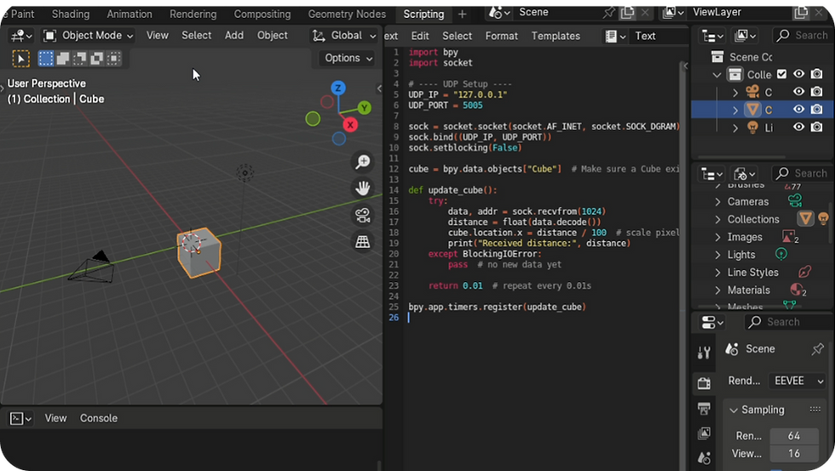Expand the Materials entry in the data list

coord(717,290)
